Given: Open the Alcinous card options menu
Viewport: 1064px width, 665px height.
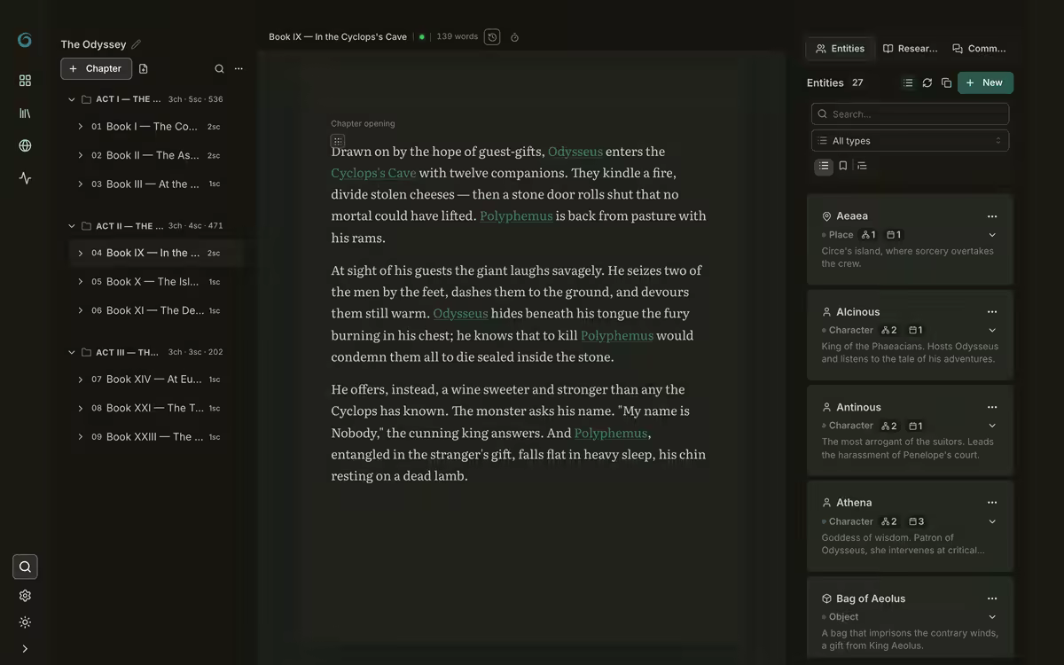Looking at the screenshot, I should 992,312.
